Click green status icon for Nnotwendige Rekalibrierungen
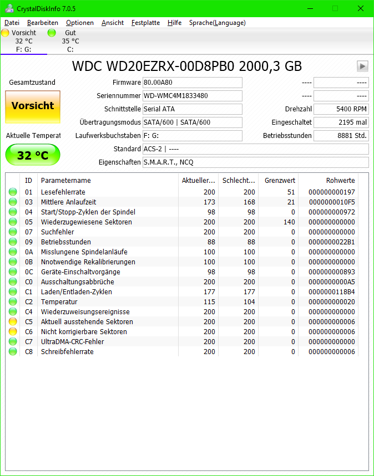The height and width of the screenshot is (476, 374). click(x=13, y=262)
